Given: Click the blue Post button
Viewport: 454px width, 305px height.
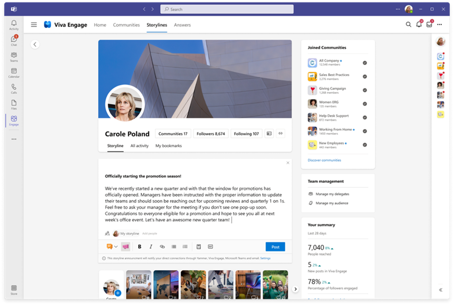Looking at the screenshot, I should (x=275, y=247).
